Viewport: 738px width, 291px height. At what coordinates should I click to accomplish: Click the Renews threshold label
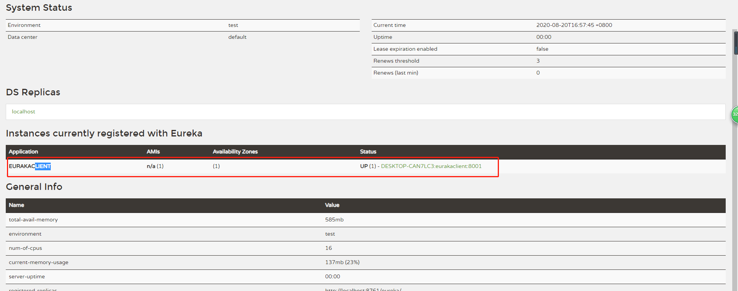click(x=396, y=61)
